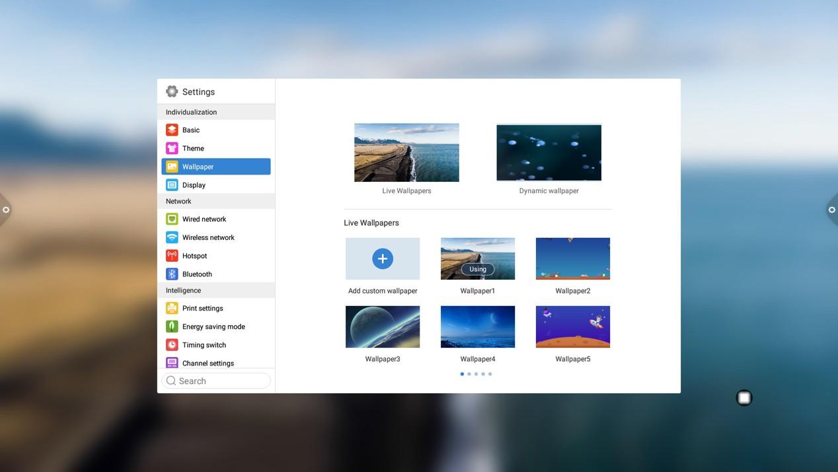Click the Theme shirt icon
Viewport: 838px width, 472px height.
(172, 149)
